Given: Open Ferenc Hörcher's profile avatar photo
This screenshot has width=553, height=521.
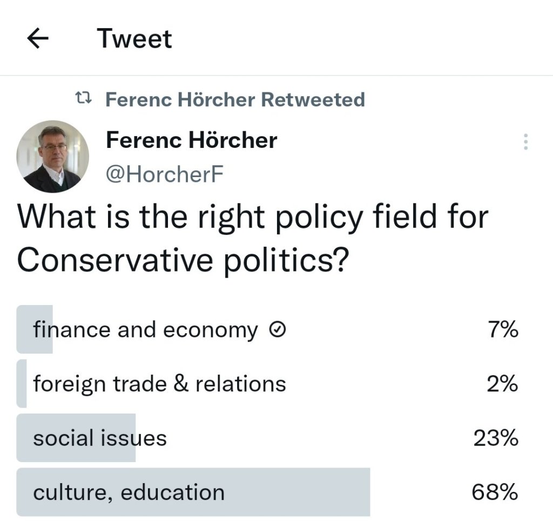Looking at the screenshot, I should [53, 157].
